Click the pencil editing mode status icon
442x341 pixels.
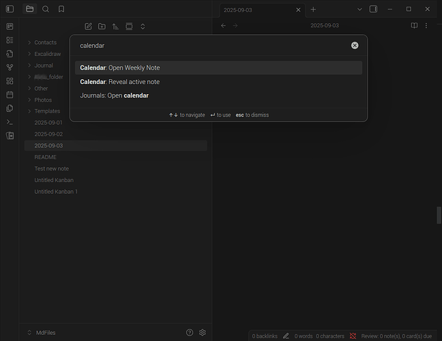coord(286,336)
